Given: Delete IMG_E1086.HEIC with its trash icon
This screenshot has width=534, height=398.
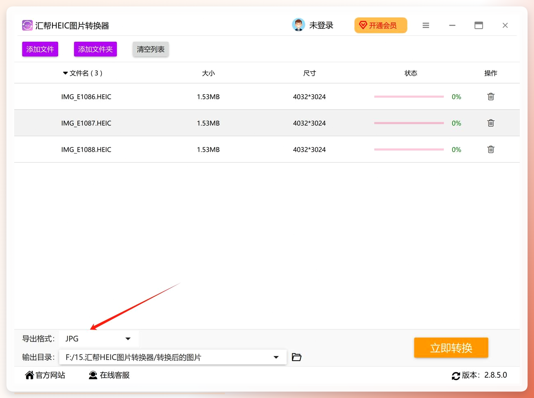Looking at the screenshot, I should tap(491, 97).
